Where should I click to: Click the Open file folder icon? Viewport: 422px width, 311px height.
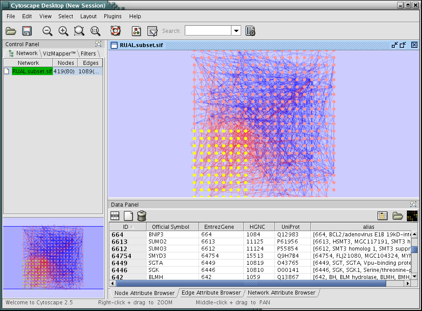(x=11, y=31)
